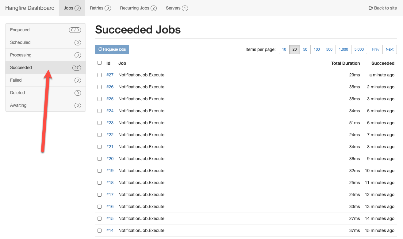Click the Hangfire Dashboard brand title
This screenshot has width=403, height=239.
click(x=30, y=8)
